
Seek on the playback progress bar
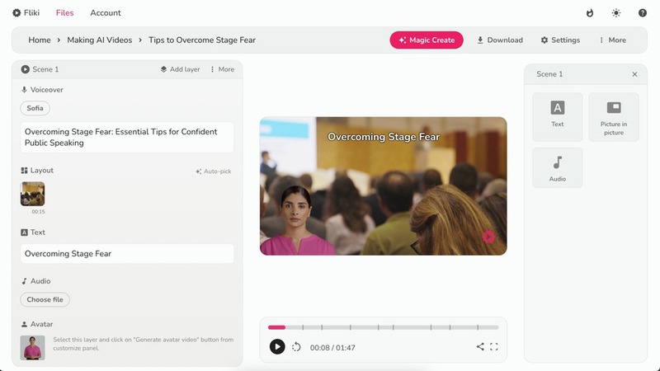click(x=383, y=327)
